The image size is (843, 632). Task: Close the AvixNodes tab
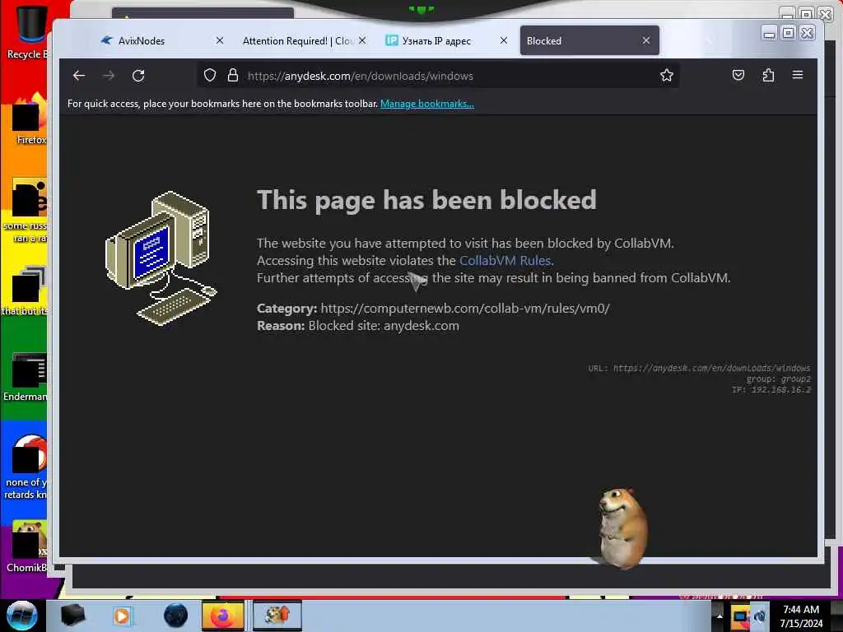219,41
